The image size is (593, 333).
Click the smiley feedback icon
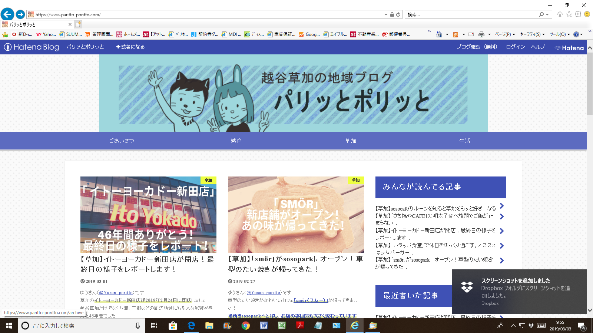587,14
